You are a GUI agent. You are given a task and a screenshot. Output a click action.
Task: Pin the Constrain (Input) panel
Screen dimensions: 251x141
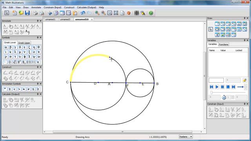244,104
